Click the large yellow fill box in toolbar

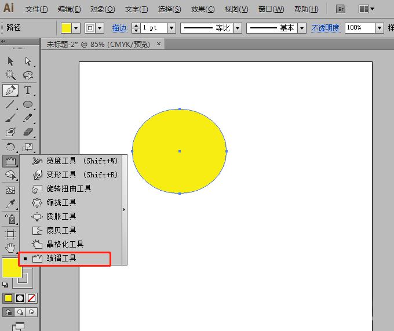coord(12,268)
